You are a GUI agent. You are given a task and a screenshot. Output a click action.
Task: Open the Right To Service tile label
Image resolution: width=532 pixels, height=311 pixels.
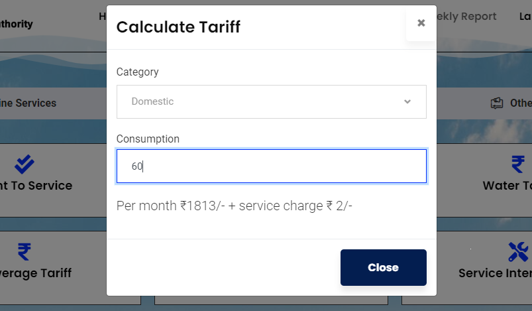(x=36, y=186)
